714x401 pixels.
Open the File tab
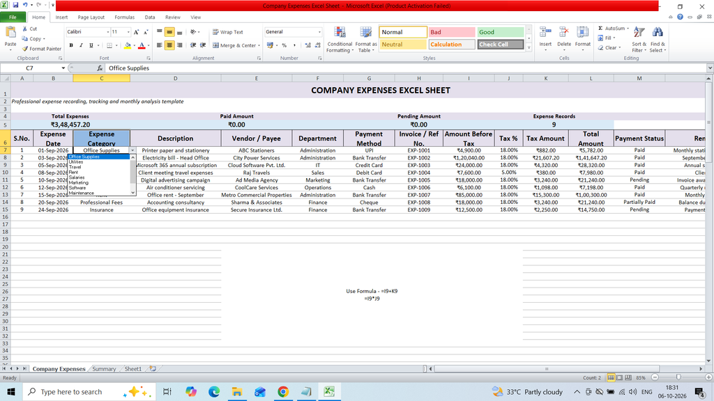click(13, 17)
